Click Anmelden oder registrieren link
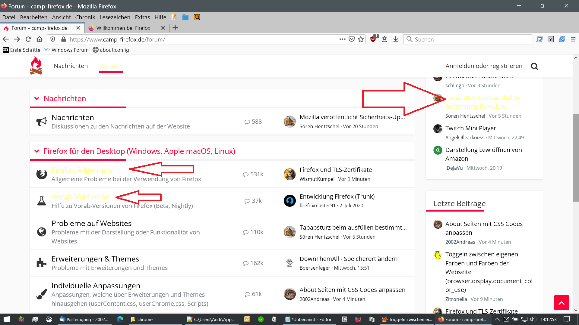 click(x=484, y=66)
